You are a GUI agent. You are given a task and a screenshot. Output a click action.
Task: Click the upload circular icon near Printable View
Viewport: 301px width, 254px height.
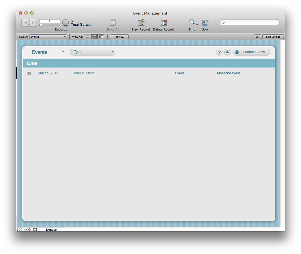click(x=227, y=52)
